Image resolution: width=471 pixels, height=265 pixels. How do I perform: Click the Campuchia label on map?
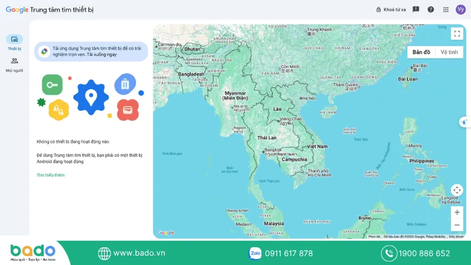click(294, 159)
